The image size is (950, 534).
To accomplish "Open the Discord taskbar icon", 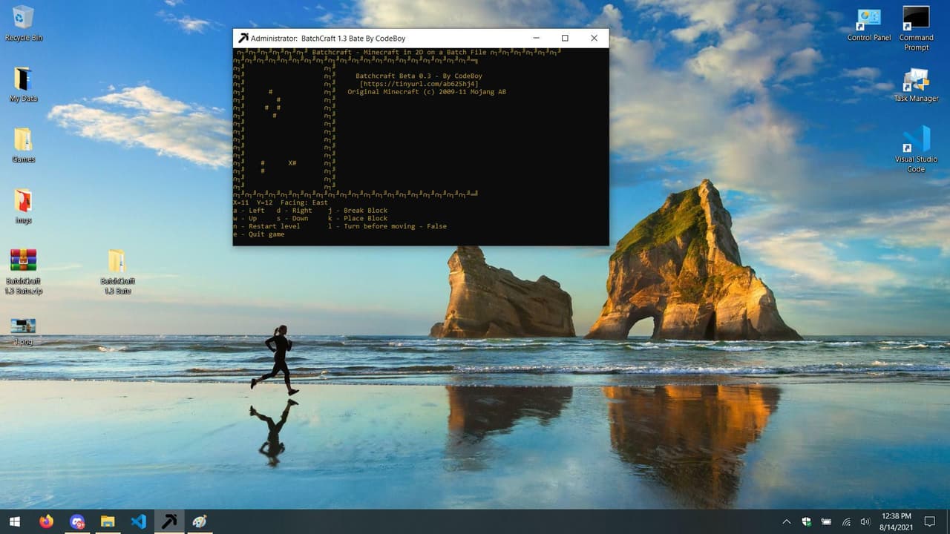I will (x=77, y=521).
